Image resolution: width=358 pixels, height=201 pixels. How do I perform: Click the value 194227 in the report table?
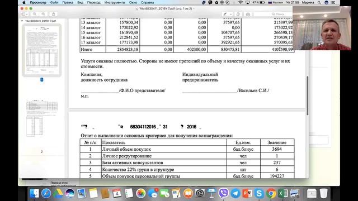coord(277,176)
